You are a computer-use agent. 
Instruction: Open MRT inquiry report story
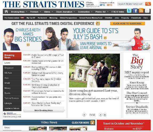137,72
